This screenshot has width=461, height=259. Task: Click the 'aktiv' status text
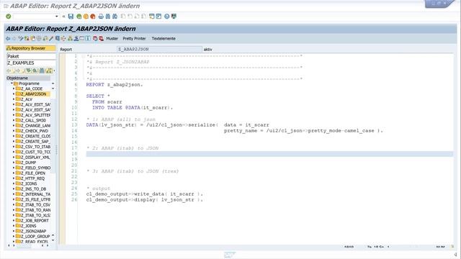[x=208, y=50]
